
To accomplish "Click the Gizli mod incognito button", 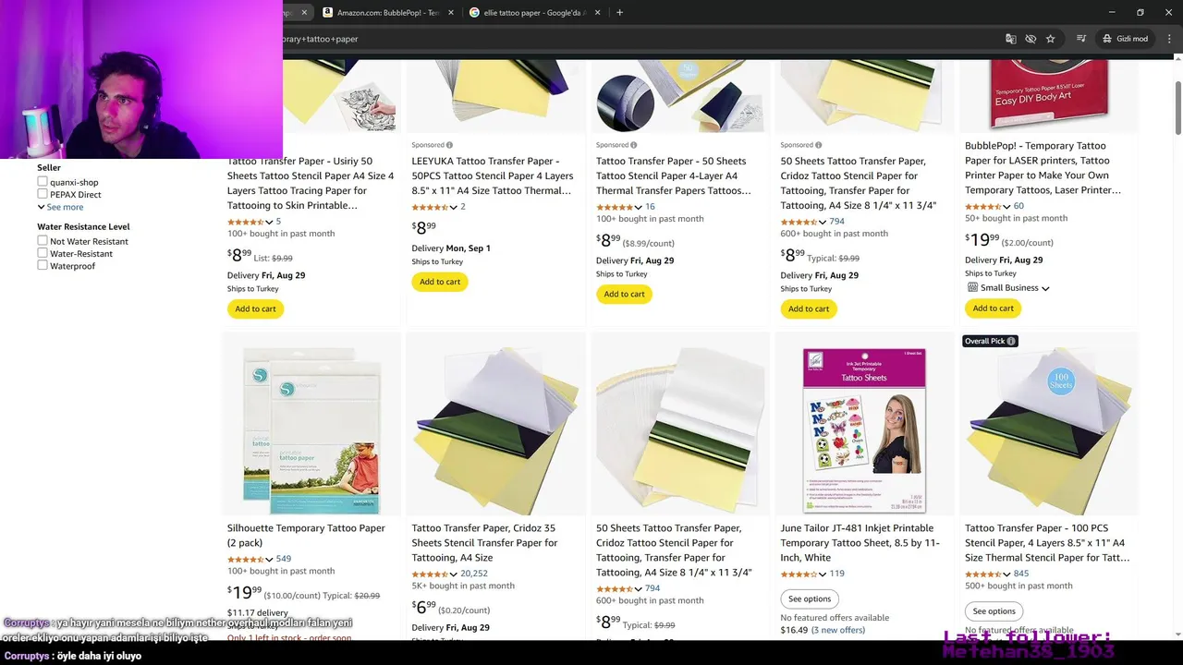I will 1125,39.
